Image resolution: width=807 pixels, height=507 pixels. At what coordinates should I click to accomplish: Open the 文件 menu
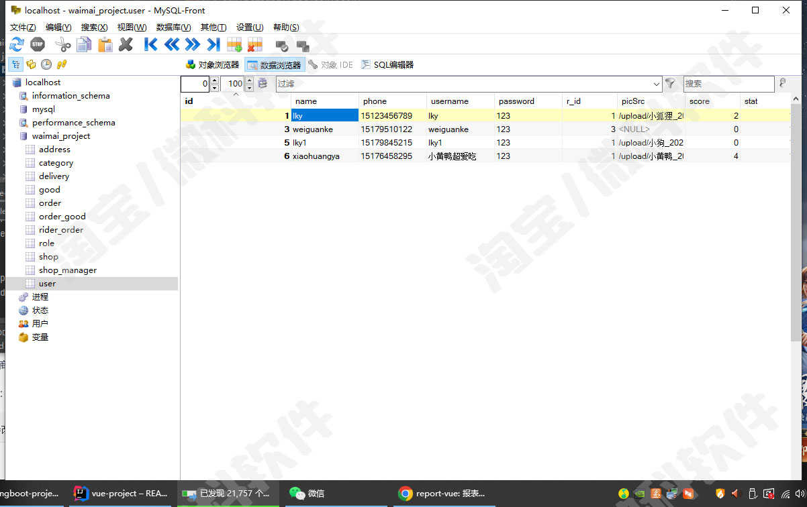click(23, 27)
